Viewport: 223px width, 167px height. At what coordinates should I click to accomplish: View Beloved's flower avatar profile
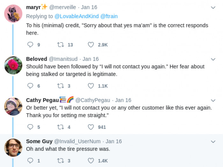point(13,65)
